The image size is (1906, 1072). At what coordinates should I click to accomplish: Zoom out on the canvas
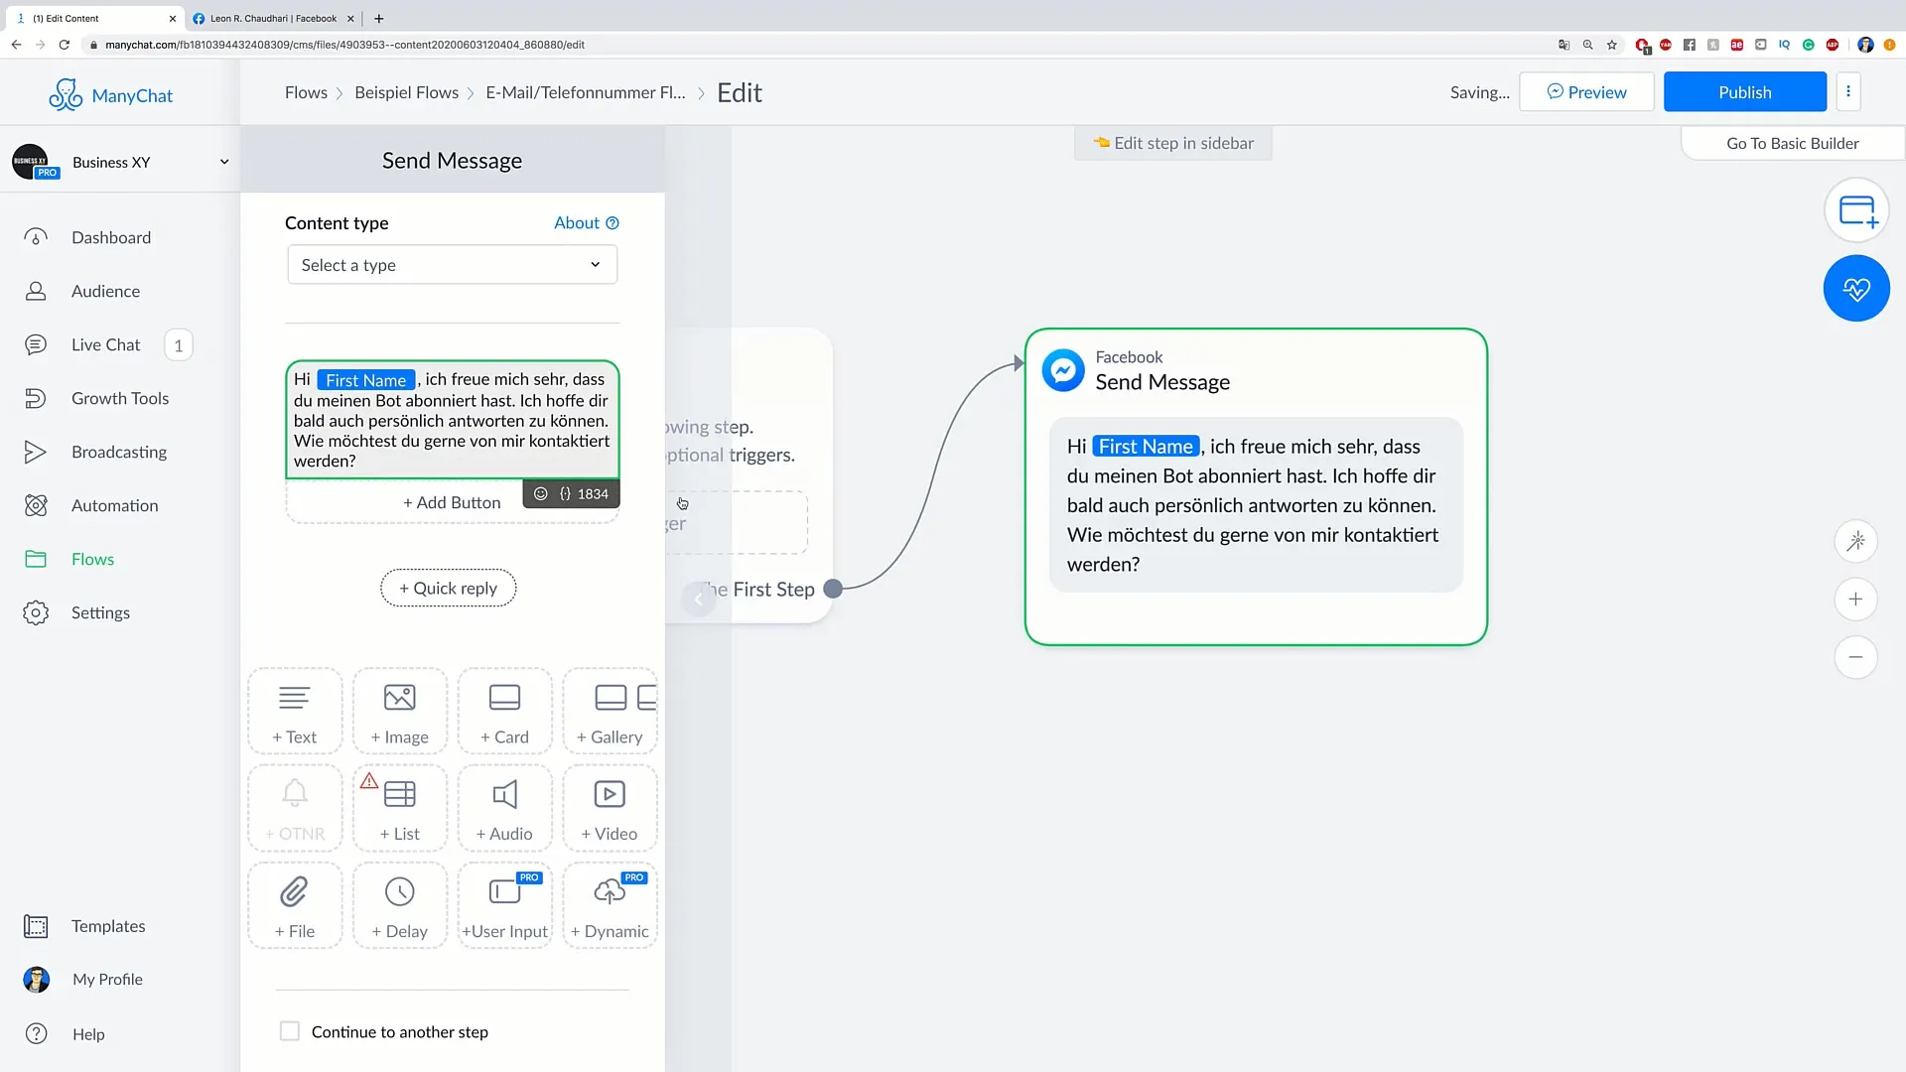coord(1855,657)
